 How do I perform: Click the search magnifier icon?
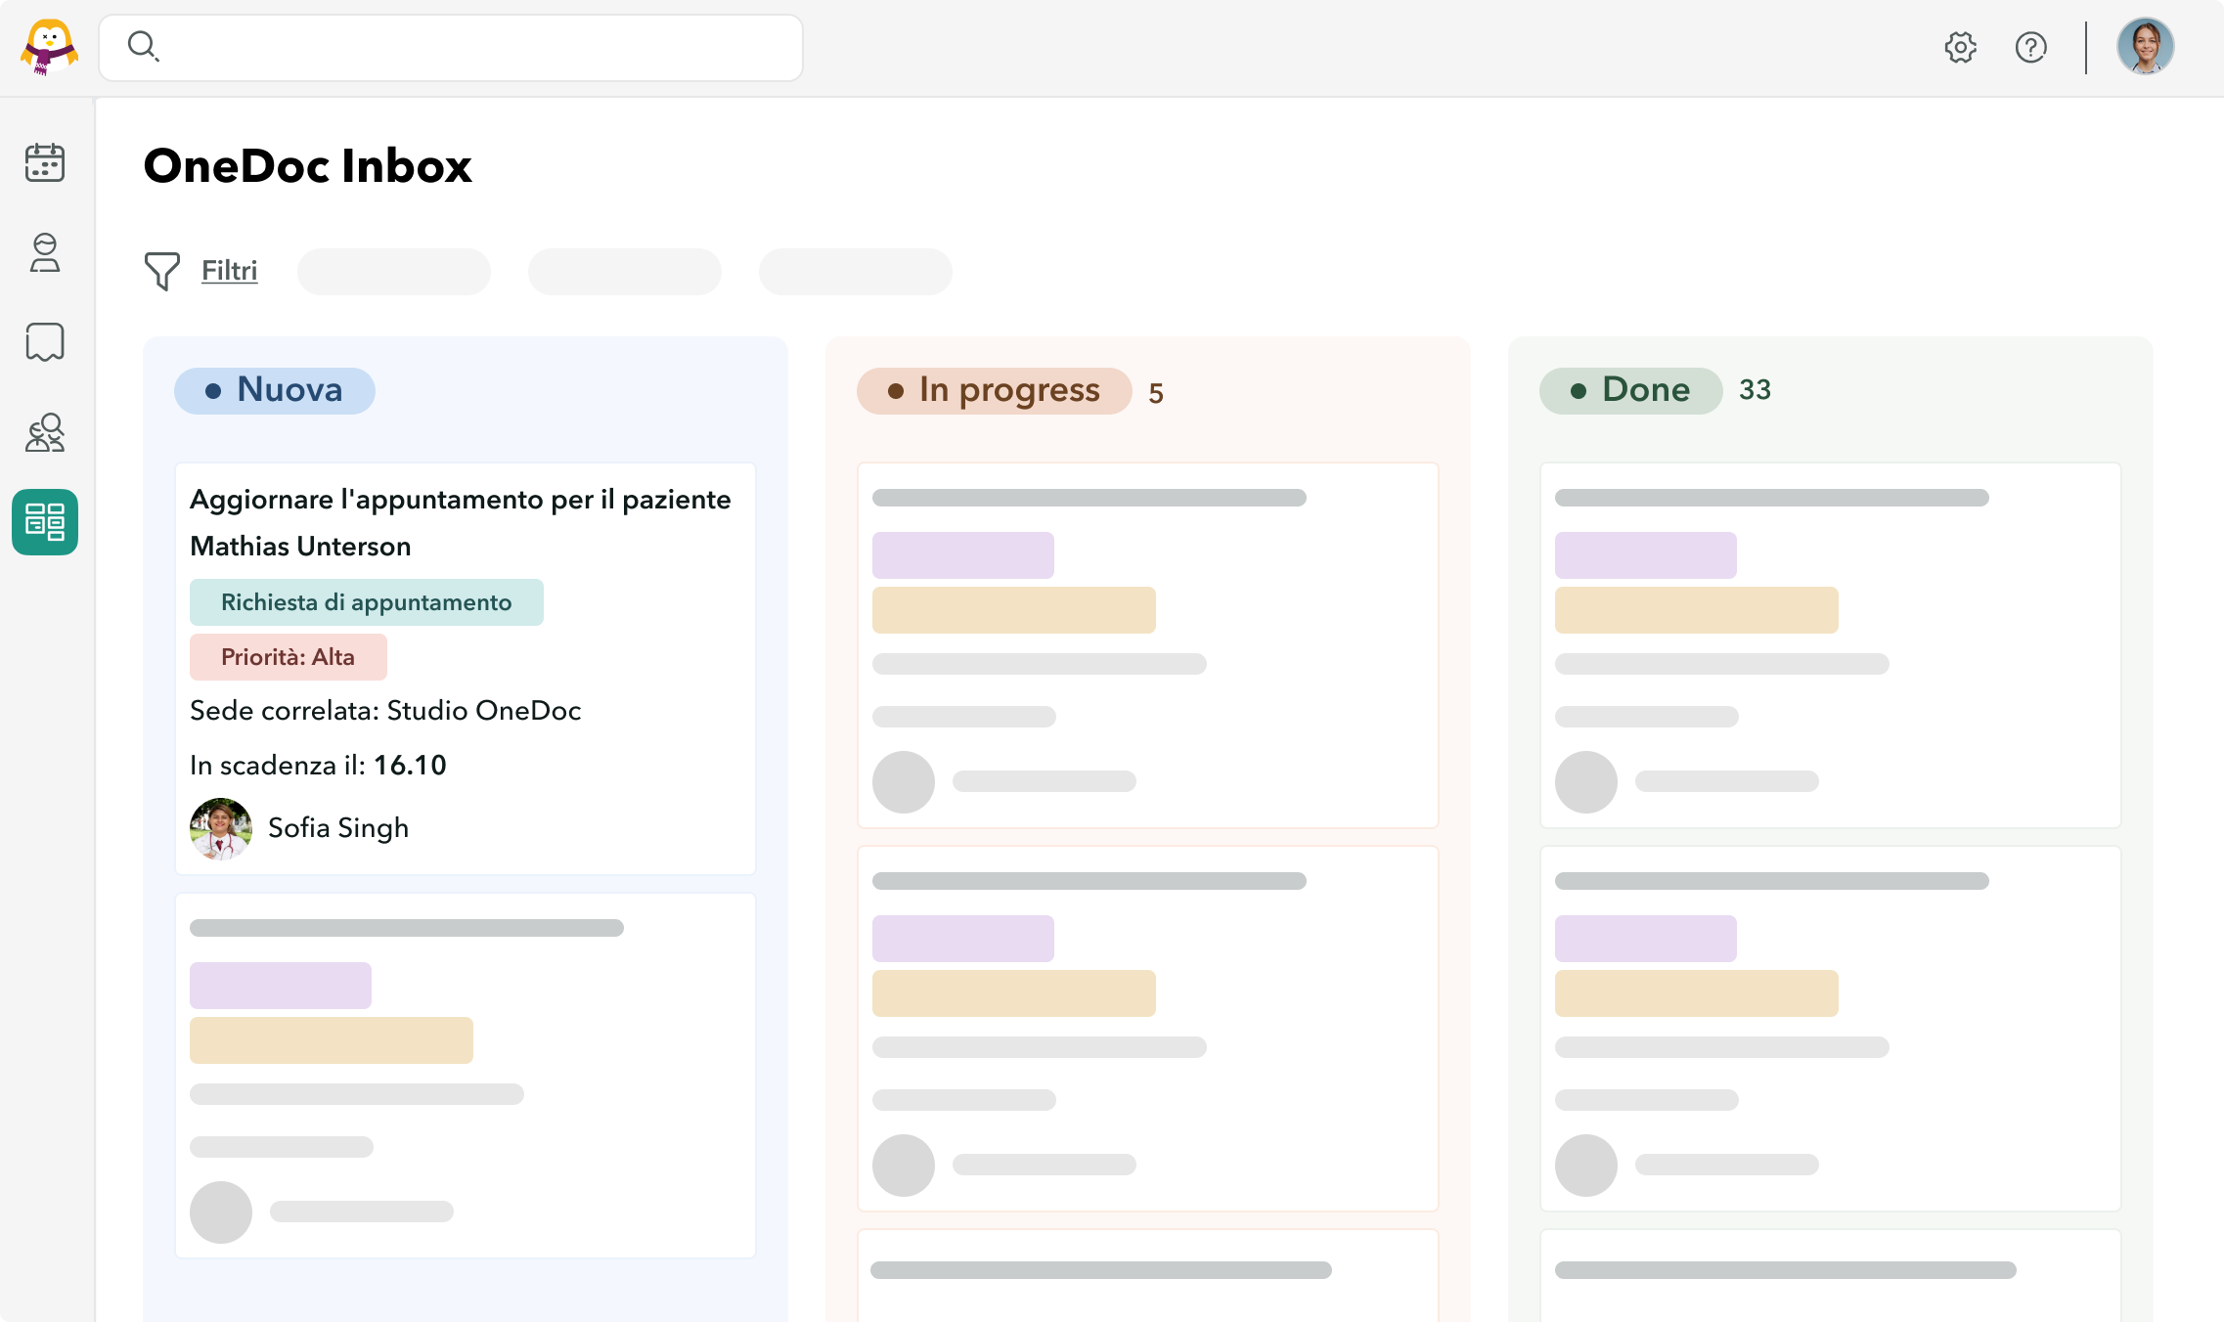pyautogui.click(x=143, y=46)
